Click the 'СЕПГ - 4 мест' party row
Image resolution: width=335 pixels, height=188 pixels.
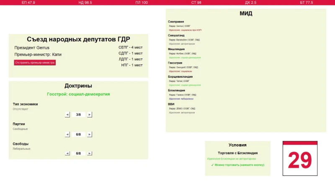click(131, 47)
